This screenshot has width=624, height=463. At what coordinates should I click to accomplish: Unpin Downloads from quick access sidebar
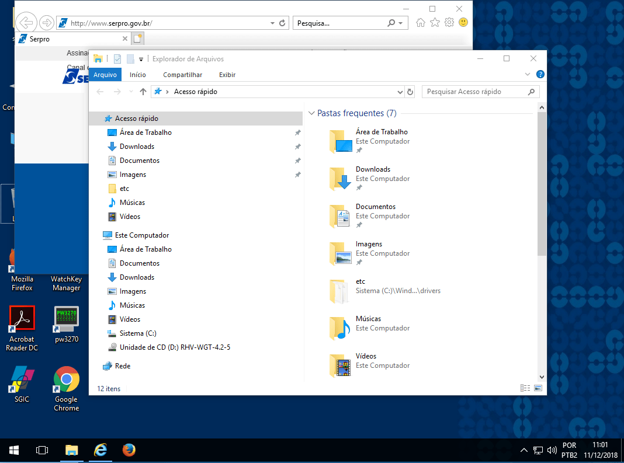(297, 147)
